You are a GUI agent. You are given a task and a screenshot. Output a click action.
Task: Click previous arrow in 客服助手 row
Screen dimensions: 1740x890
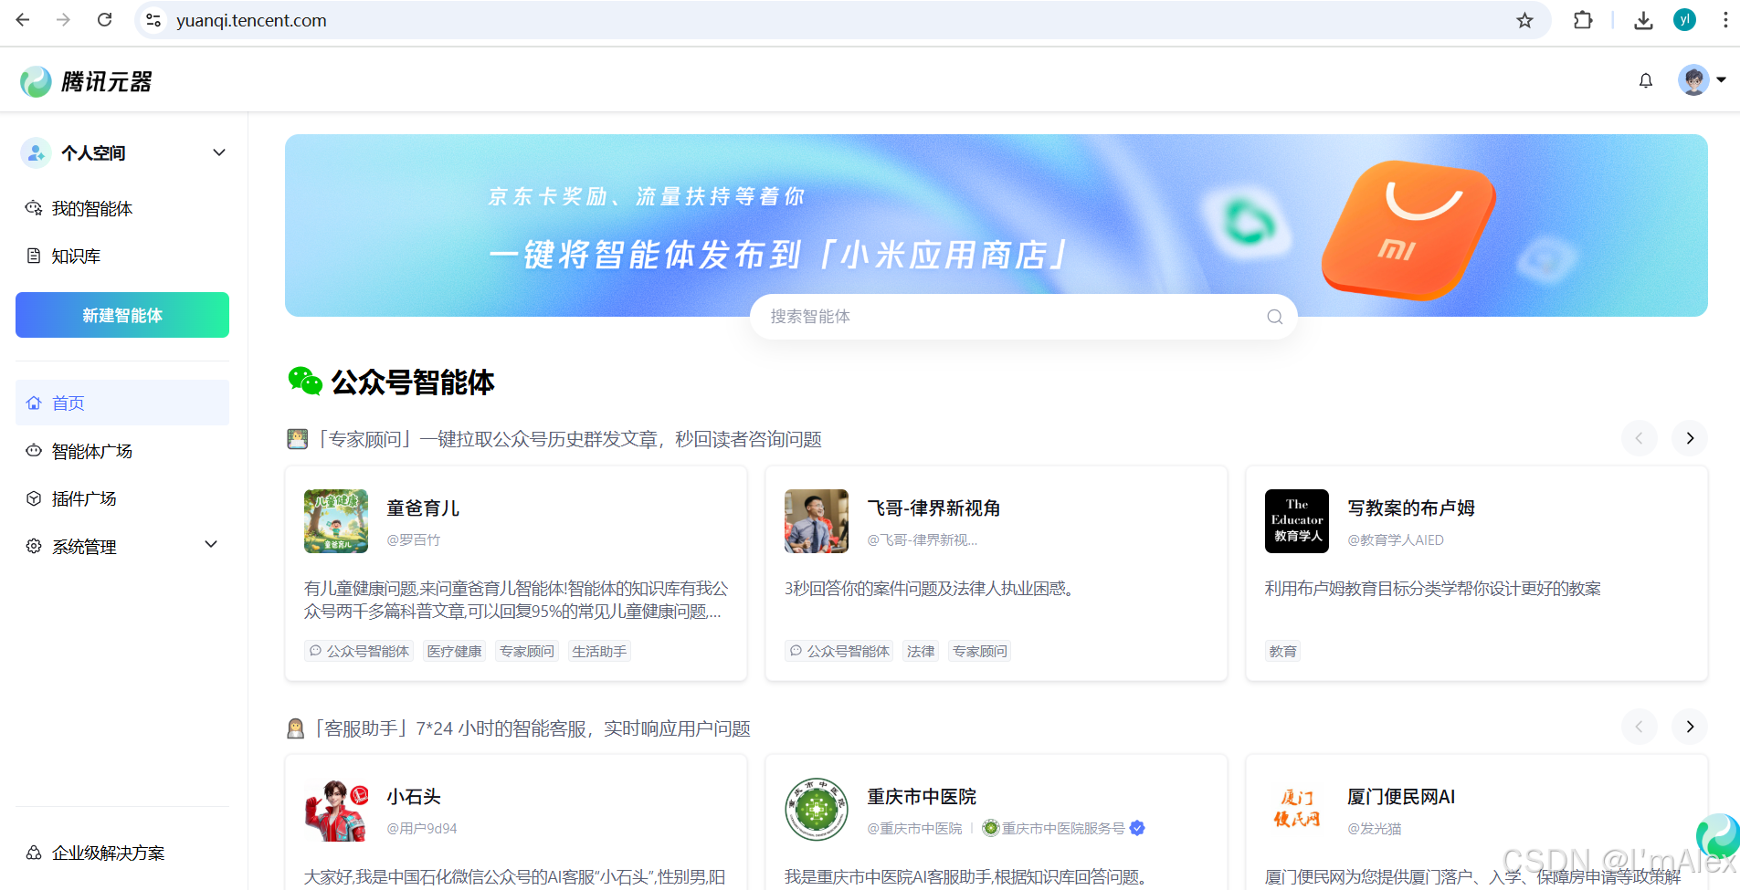[x=1639, y=727]
